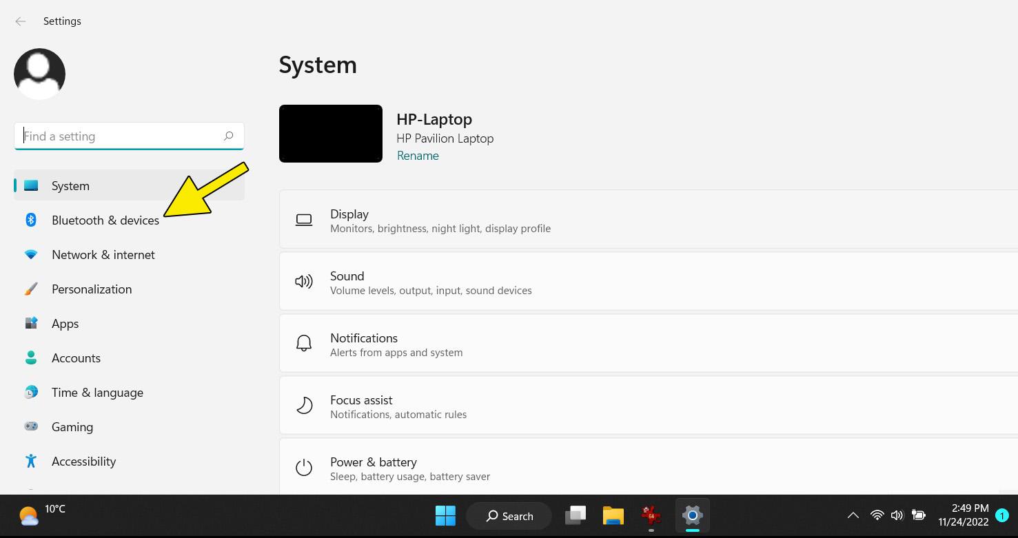Click the Focus assist crescent moon icon
Screen dimensions: 1018x538
304,405
